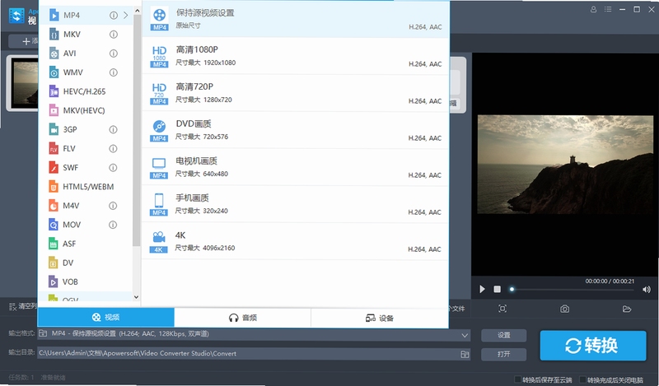Start conversion with 转换 button
The image size is (659, 386).
pyautogui.click(x=592, y=345)
